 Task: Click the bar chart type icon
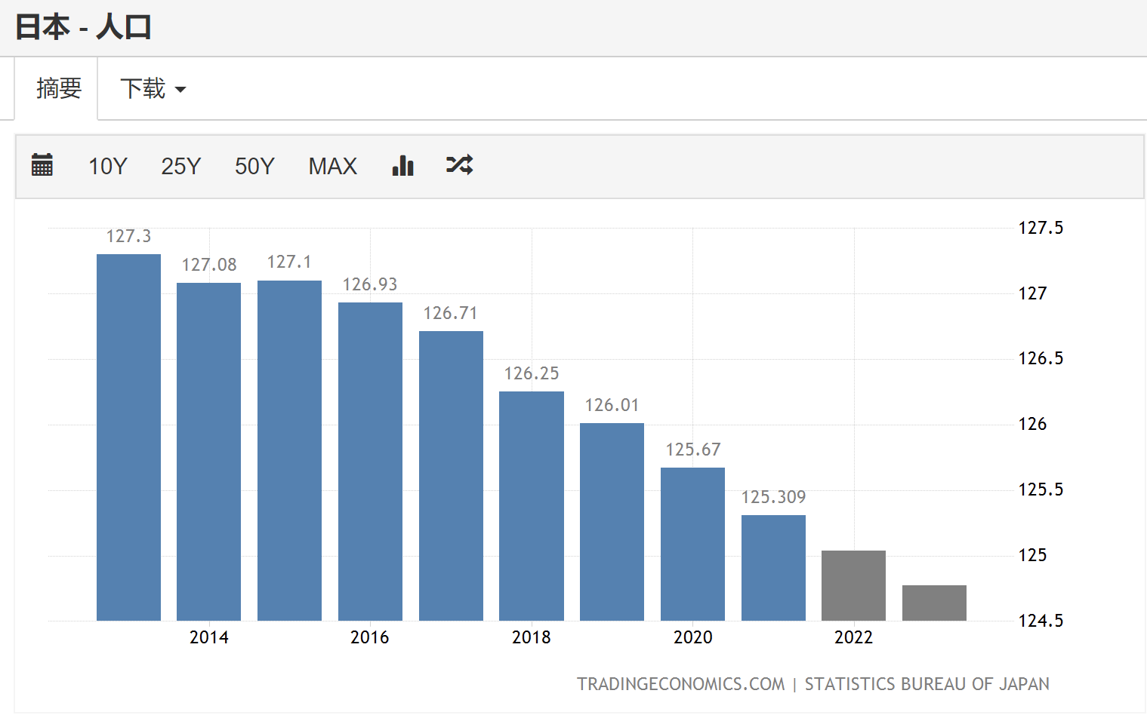403,165
